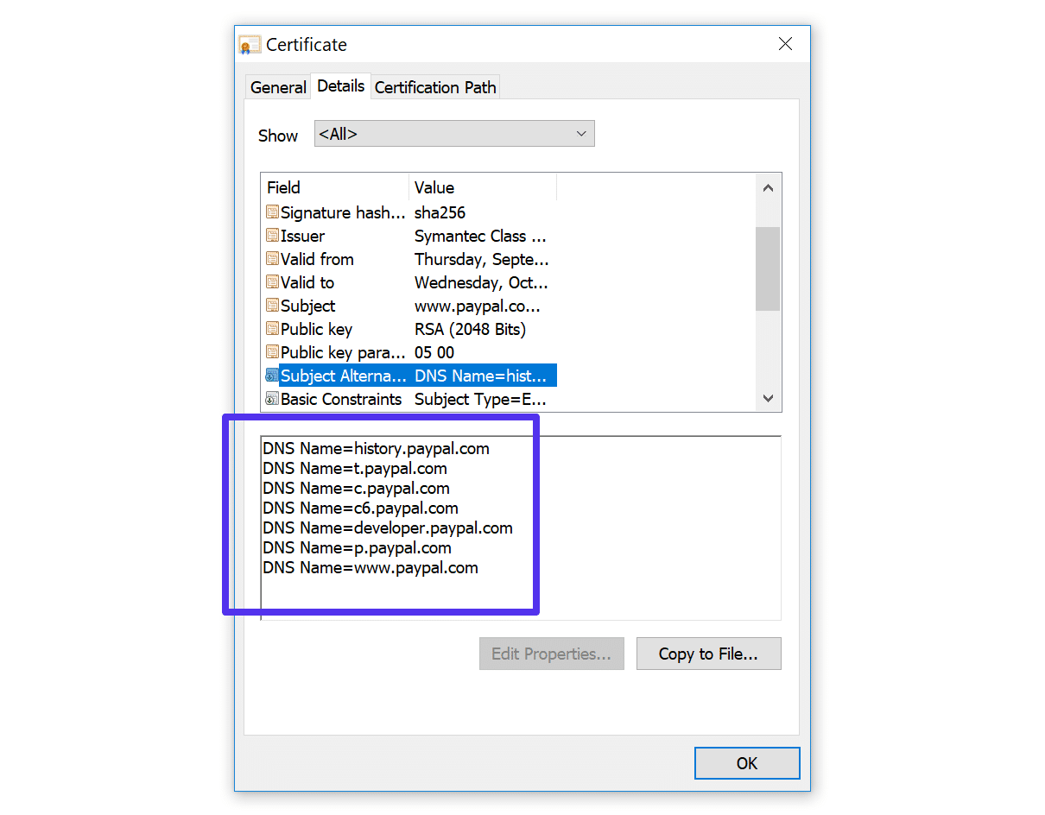
Task: Open the Show filter dropdown
Action: [454, 134]
